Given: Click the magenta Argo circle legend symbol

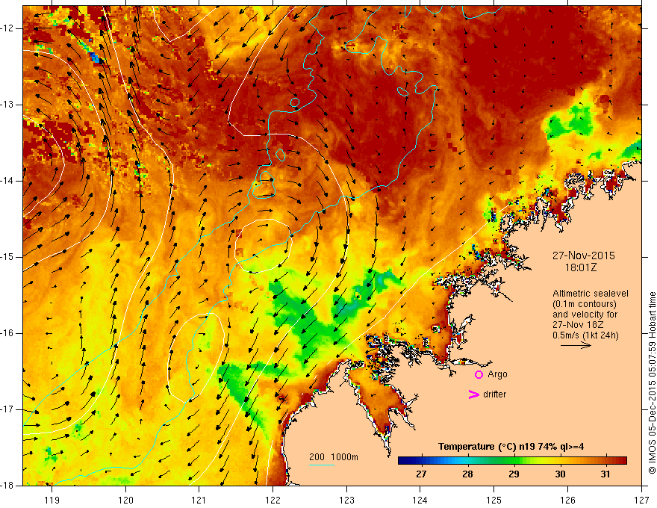Looking at the screenshot, I should pos(479,374).
